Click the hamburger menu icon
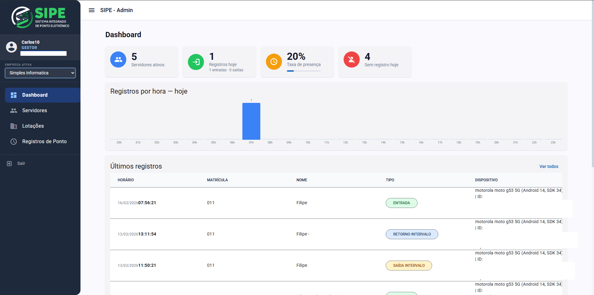 point(92,10)
